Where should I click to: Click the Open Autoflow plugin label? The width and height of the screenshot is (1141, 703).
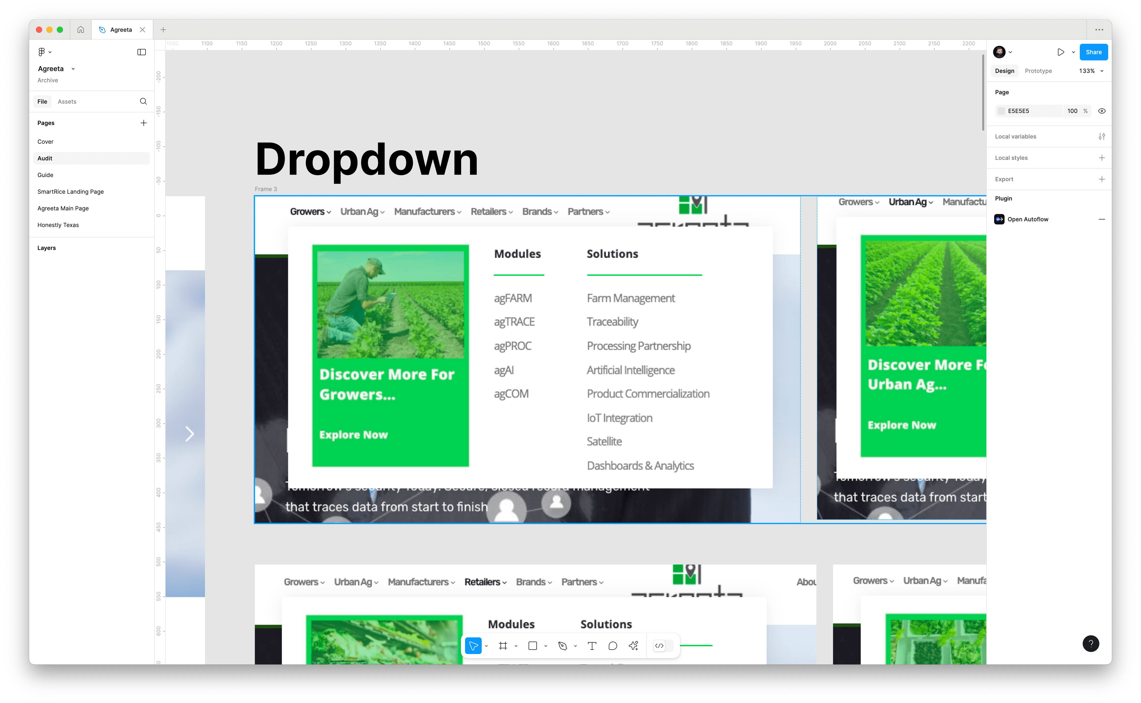tap(1027, 219)
